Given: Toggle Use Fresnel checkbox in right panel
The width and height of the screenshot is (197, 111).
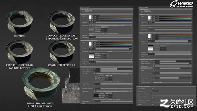Looking at the screenshot, I should [153, 88].
